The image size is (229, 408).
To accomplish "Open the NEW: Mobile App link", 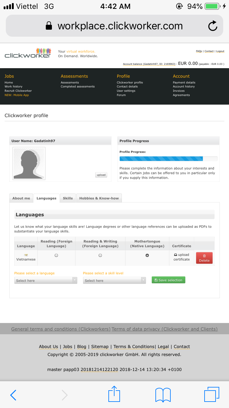I will (x=16, y=95).
